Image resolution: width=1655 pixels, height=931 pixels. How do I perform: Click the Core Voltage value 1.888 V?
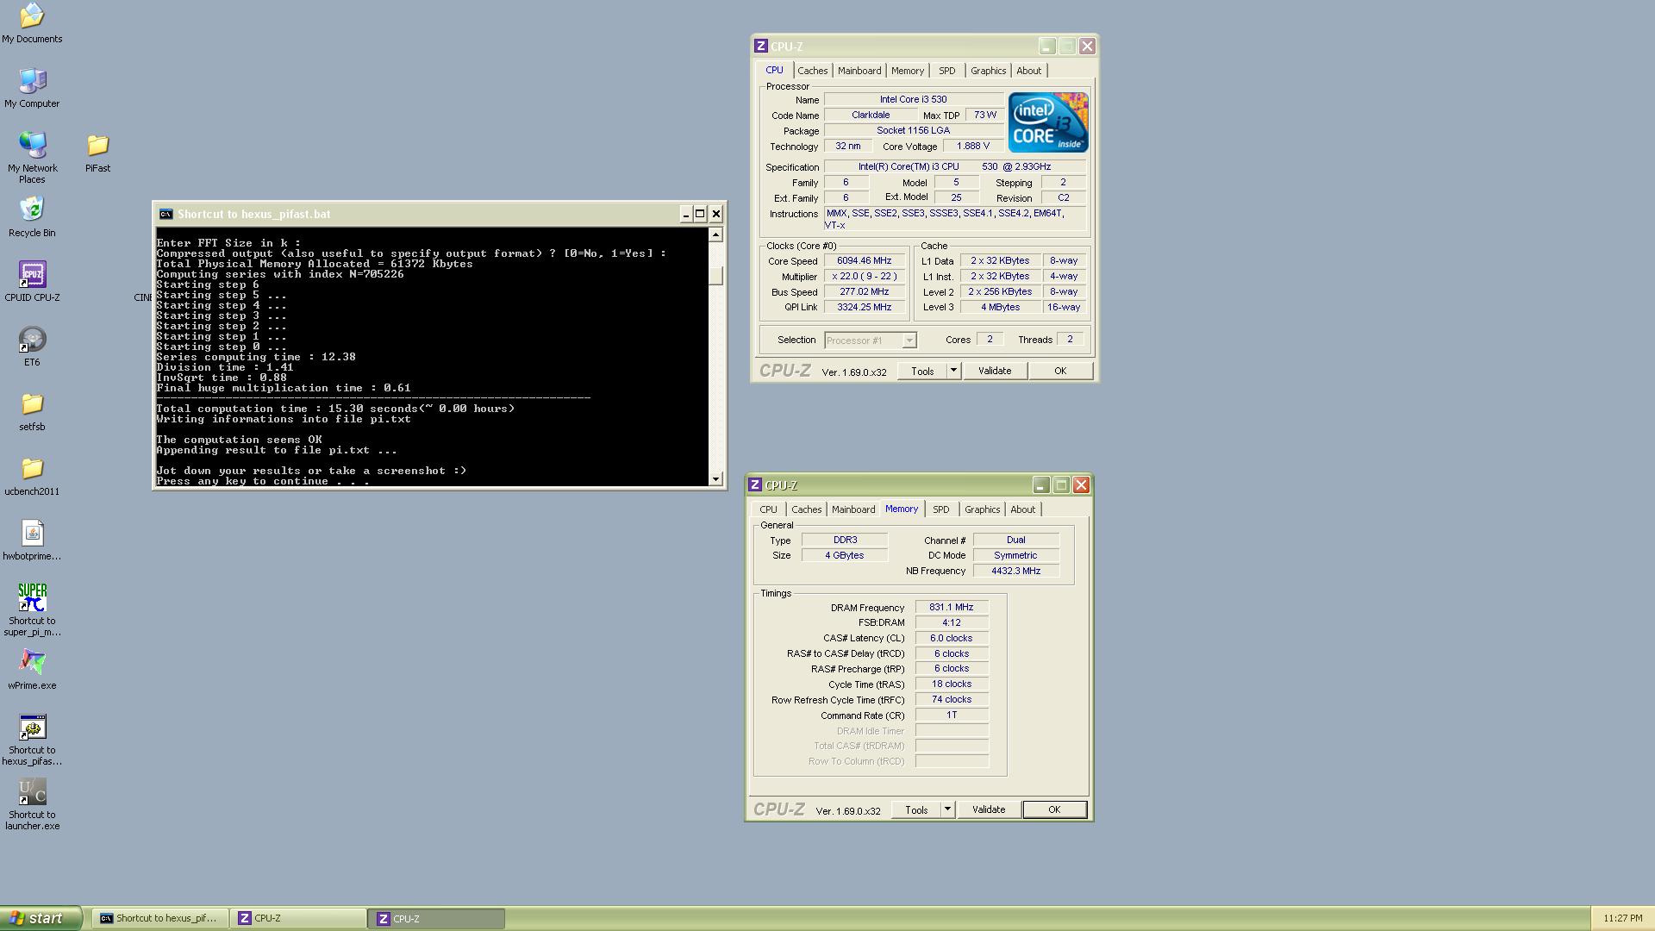972,147
